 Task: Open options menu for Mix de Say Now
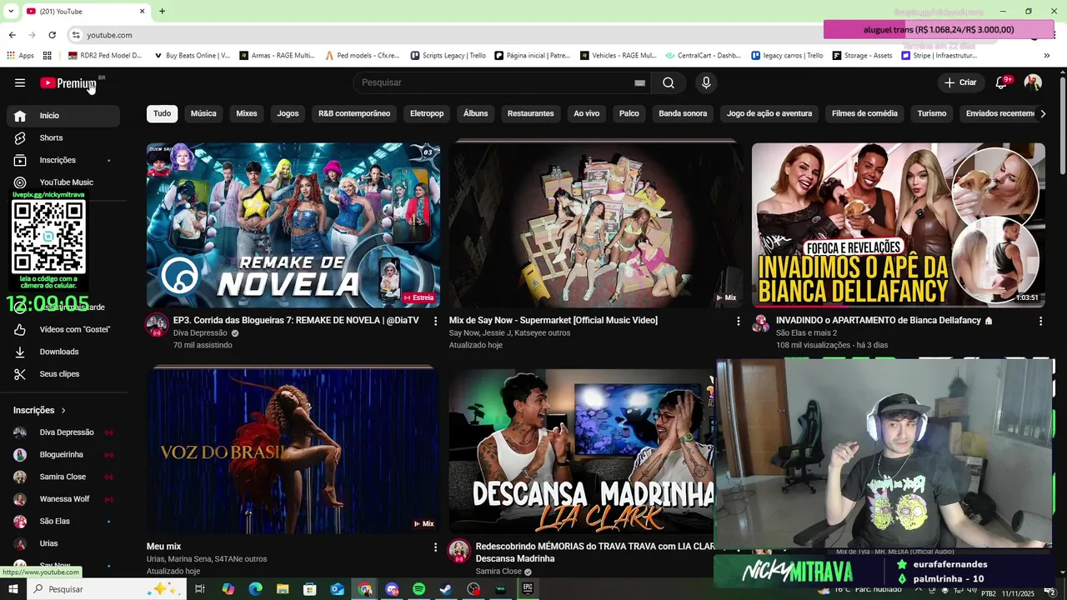point(738,321)
